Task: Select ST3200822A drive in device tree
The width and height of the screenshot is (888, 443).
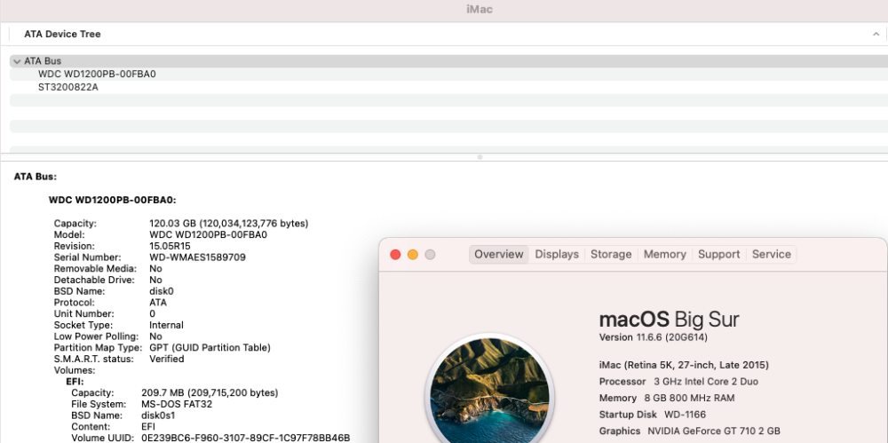Action: pyautogui.click(x=68, y=87)
